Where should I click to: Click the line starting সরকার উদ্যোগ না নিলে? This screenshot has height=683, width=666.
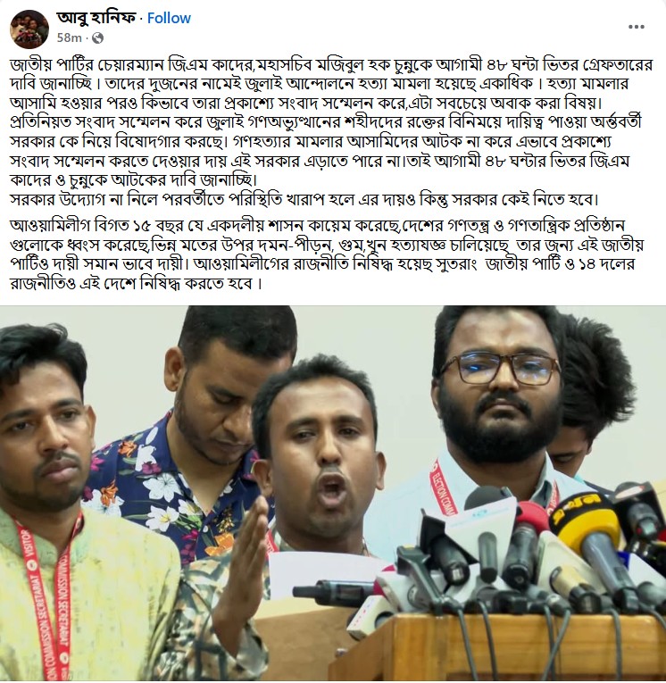pyautogui.click(x=305, y=199)
